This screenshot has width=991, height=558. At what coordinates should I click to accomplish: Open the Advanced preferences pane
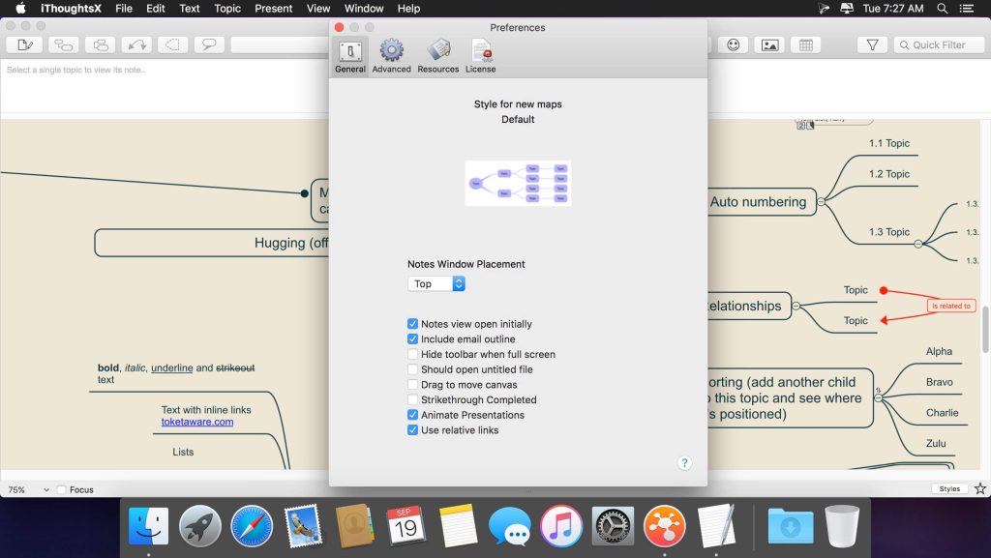point(391,56)
